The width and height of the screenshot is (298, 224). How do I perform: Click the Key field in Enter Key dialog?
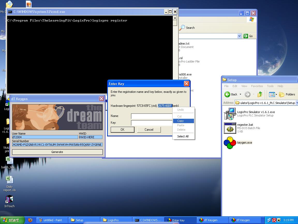pos(152,123)
